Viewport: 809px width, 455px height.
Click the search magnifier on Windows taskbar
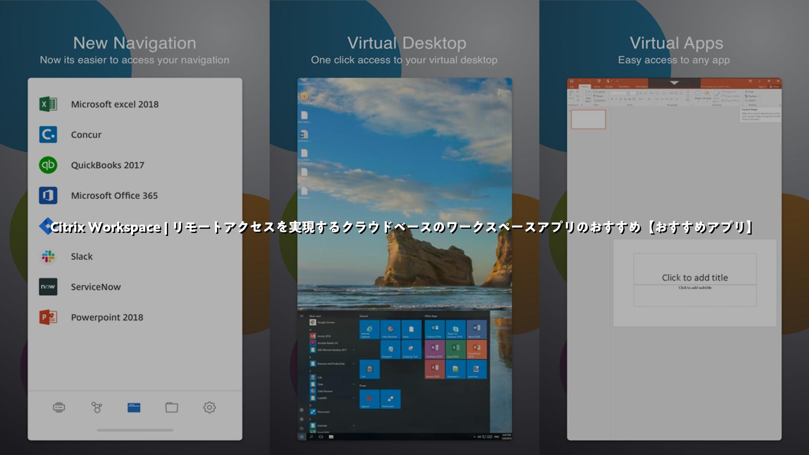[311, 437]
